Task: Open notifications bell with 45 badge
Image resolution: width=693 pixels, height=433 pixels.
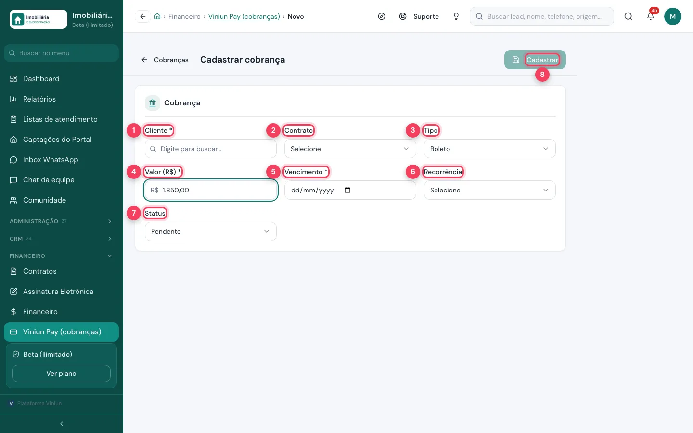Action: [651, 16]
